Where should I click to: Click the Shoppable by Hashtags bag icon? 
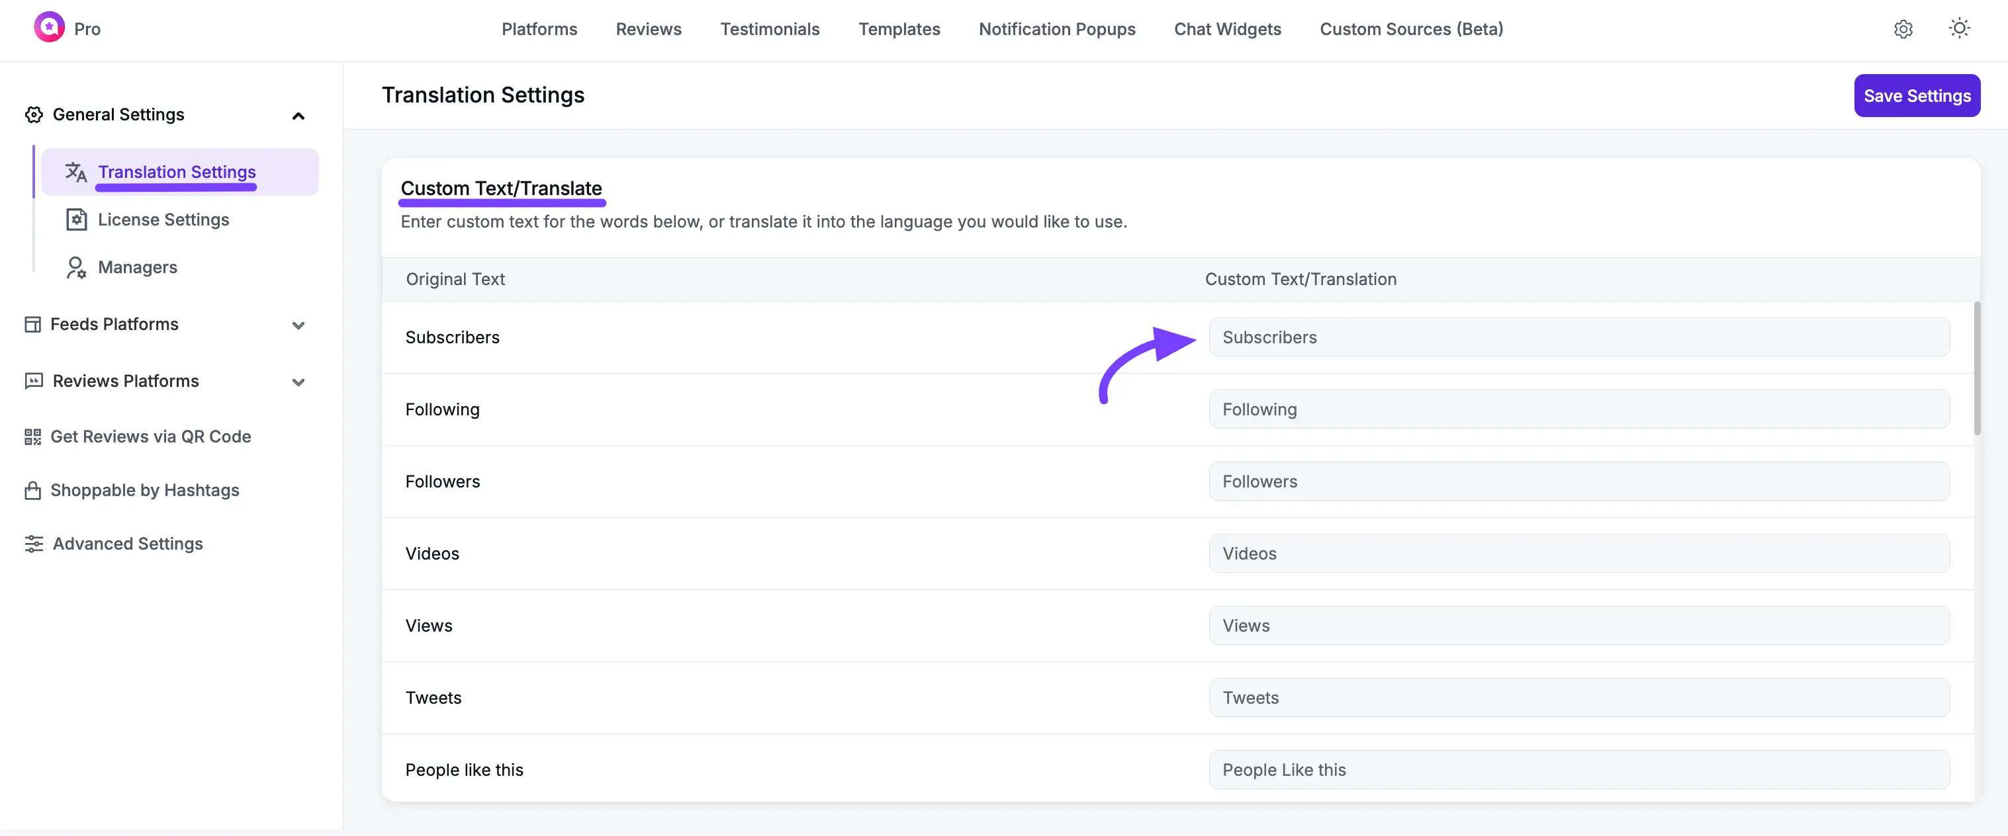[x=32, y=490]
